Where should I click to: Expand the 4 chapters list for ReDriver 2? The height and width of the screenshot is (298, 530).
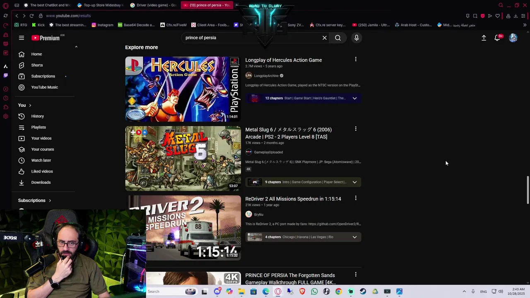click(354, 237)
